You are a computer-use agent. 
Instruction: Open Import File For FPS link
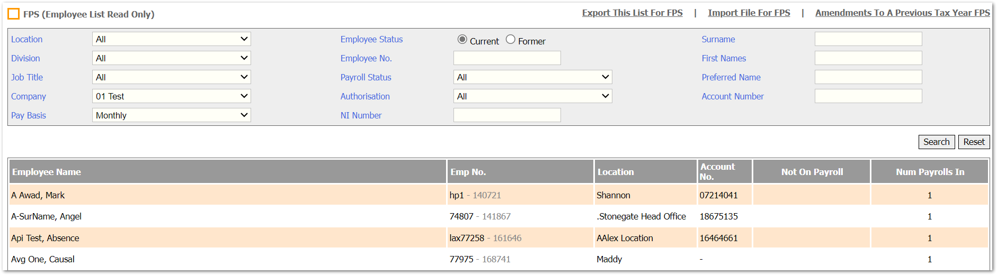pyautogui.click(x=749, y=13)
